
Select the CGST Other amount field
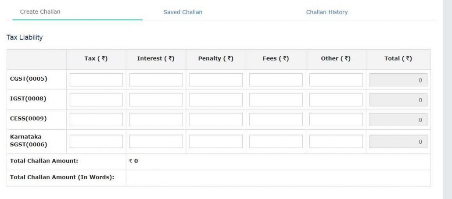tap(336, 80)
